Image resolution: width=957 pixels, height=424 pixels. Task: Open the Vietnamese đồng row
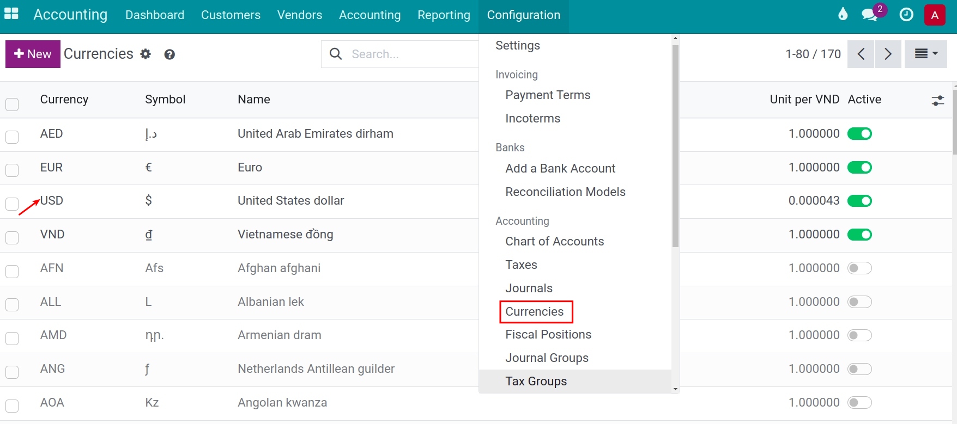tap(285, 235)
